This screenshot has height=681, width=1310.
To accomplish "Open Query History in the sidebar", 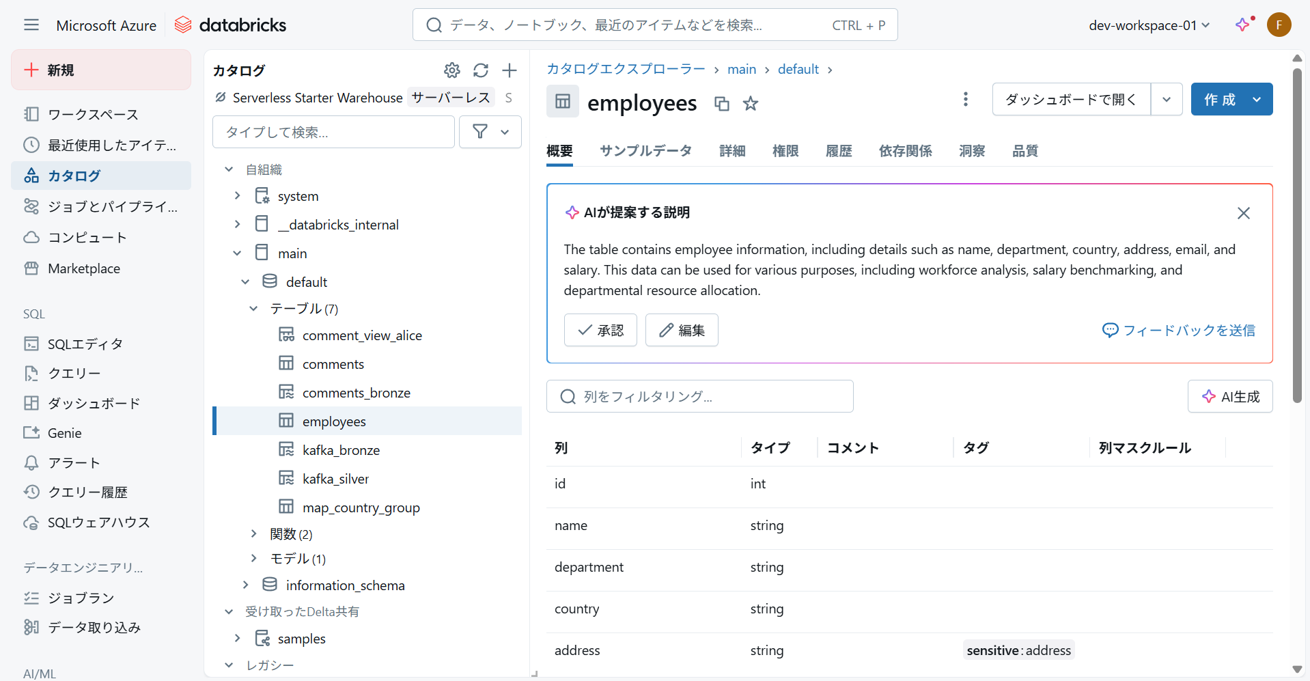I will [101, 492].
